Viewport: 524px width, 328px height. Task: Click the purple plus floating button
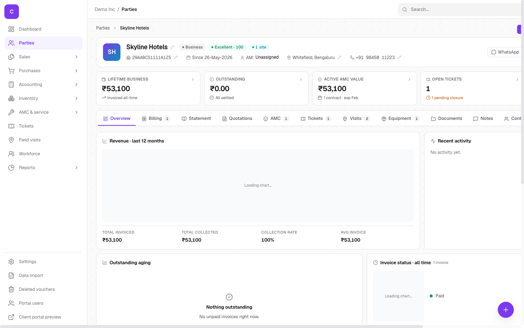pos(506,310)
